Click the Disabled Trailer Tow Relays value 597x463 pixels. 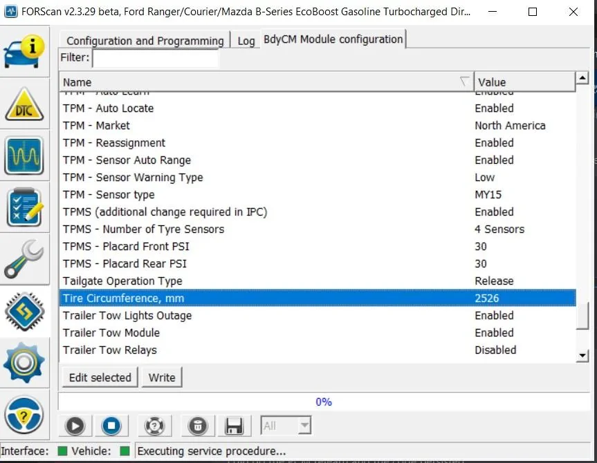[x=495, y=350]
